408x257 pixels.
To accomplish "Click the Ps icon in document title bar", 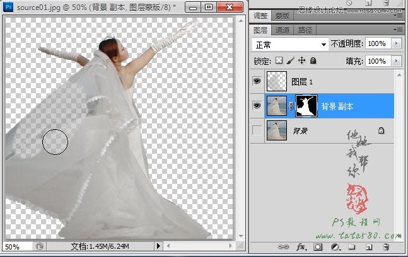I will (x=8, y=7).
